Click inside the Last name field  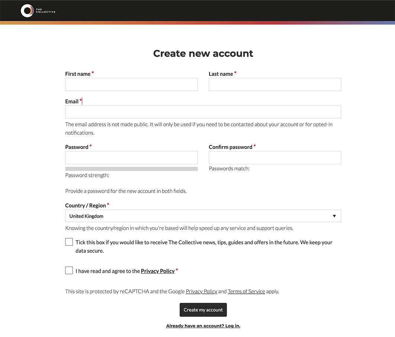coord(275,85)
